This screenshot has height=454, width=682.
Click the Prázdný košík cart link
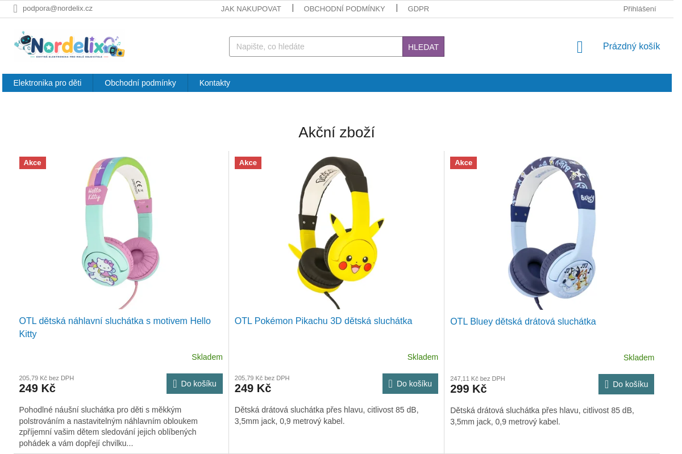(x=631, y=47)
